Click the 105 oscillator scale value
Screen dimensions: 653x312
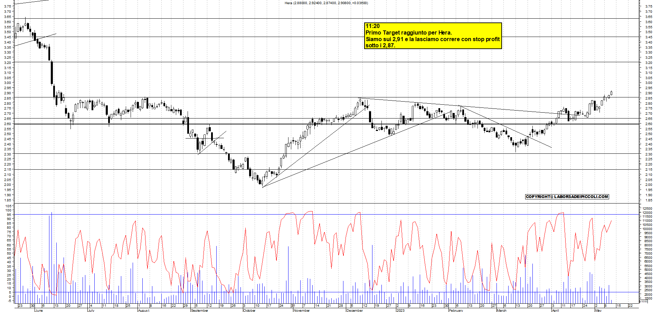pyautogui.click(x=8, y=206)
